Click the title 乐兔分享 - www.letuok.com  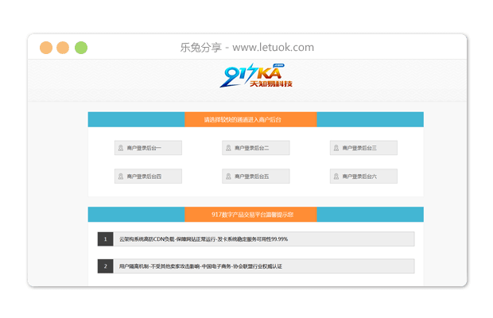[246, 48]
